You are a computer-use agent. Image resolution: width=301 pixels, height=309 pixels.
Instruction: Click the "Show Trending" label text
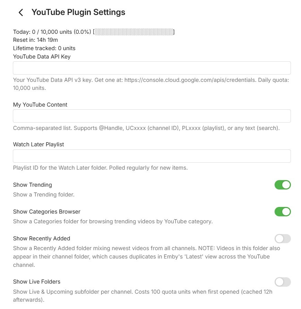tap(33, 185)
